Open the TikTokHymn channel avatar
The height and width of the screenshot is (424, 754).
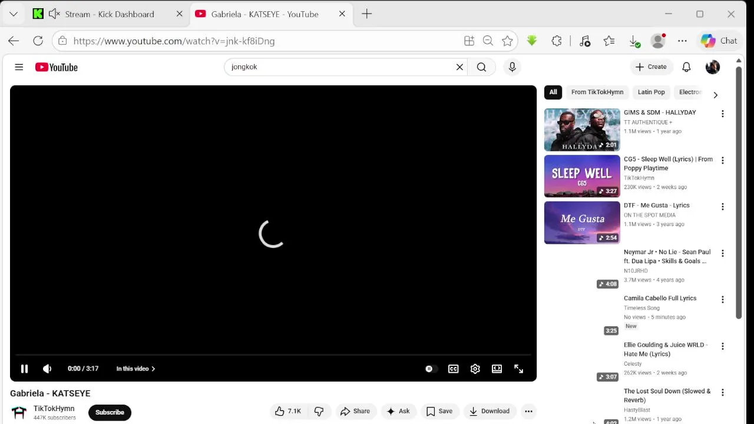pyautogui.click(x=19, y=412)
